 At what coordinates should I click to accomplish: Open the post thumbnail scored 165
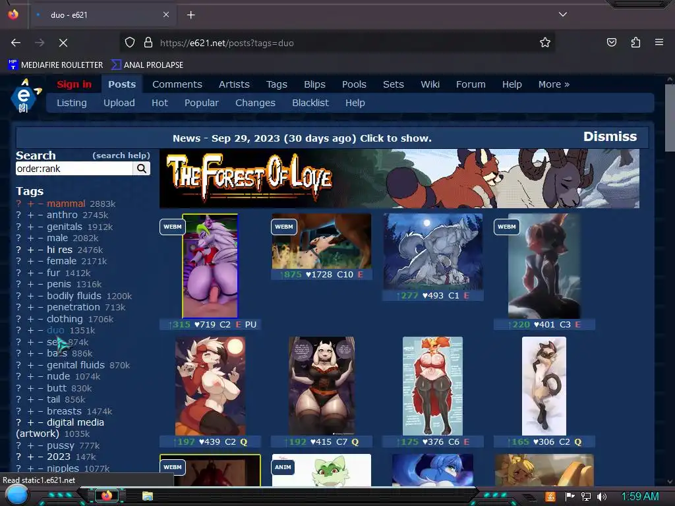(544, 386)
